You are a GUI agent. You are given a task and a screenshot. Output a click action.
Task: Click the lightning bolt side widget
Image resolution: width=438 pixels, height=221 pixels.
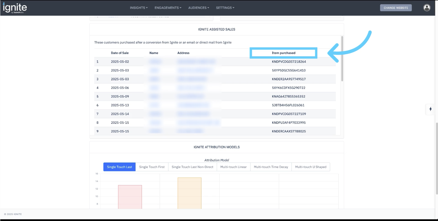[x=431, y=109]
